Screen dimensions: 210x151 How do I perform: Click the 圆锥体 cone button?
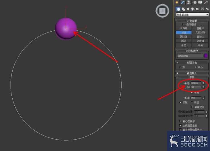click(x=200, y=28)
